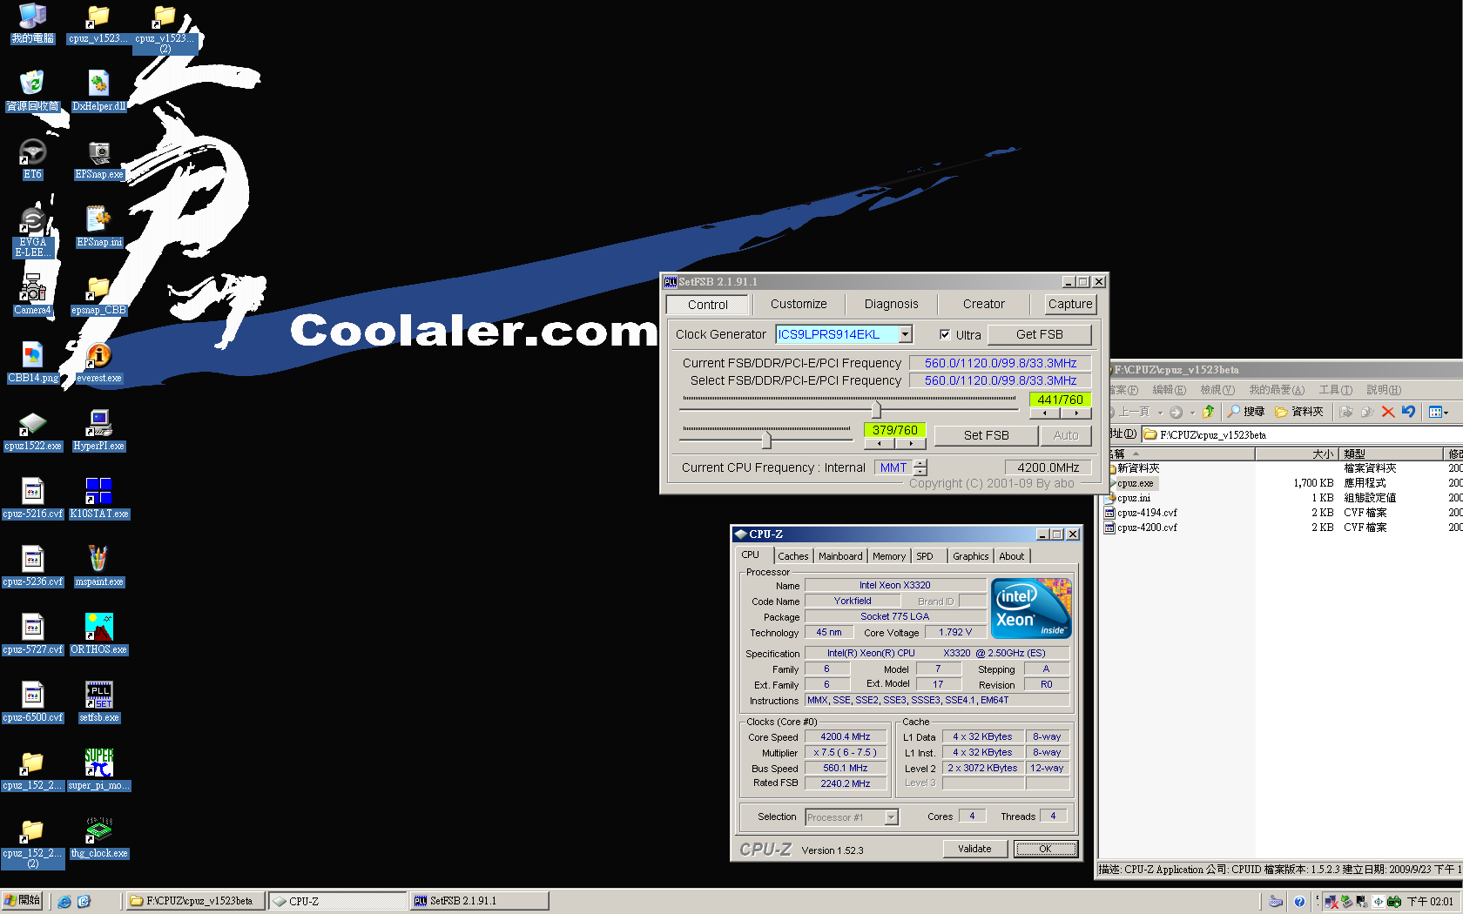Viewport: 1463px width, 914px height.
Task: Open the Creator tab in SetFSB
Action: click(983, 304)
